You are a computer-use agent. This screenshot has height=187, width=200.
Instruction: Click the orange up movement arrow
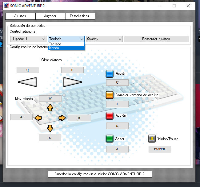(50, 108)
